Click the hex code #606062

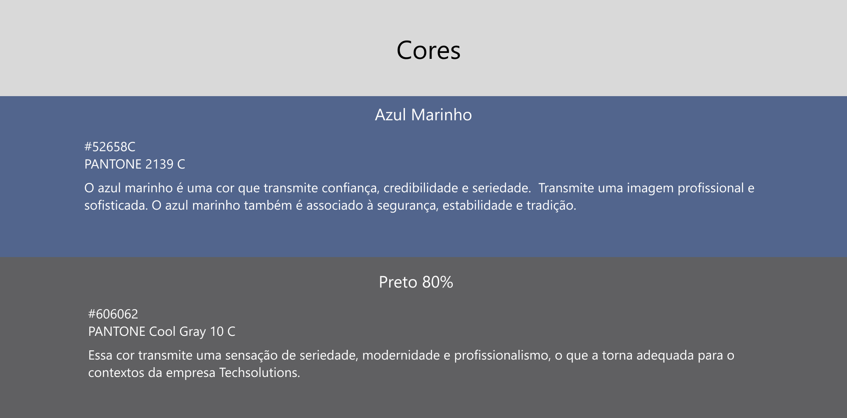[x=113, y=314]
